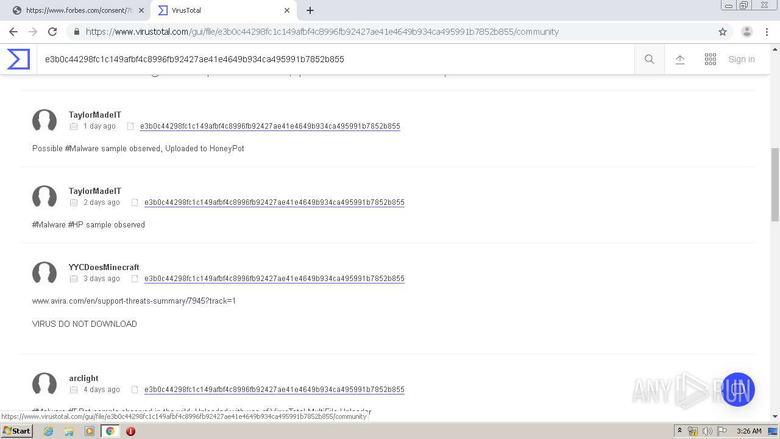Open the Windows Start menu
The height and width of the screenshot is (439, 780).
(16, 431)
